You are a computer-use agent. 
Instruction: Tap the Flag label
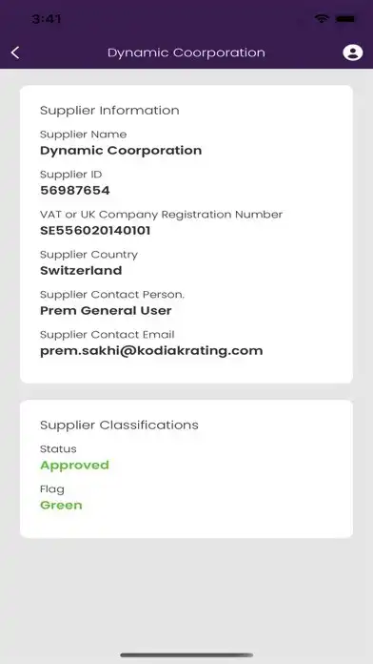[52, 489]
